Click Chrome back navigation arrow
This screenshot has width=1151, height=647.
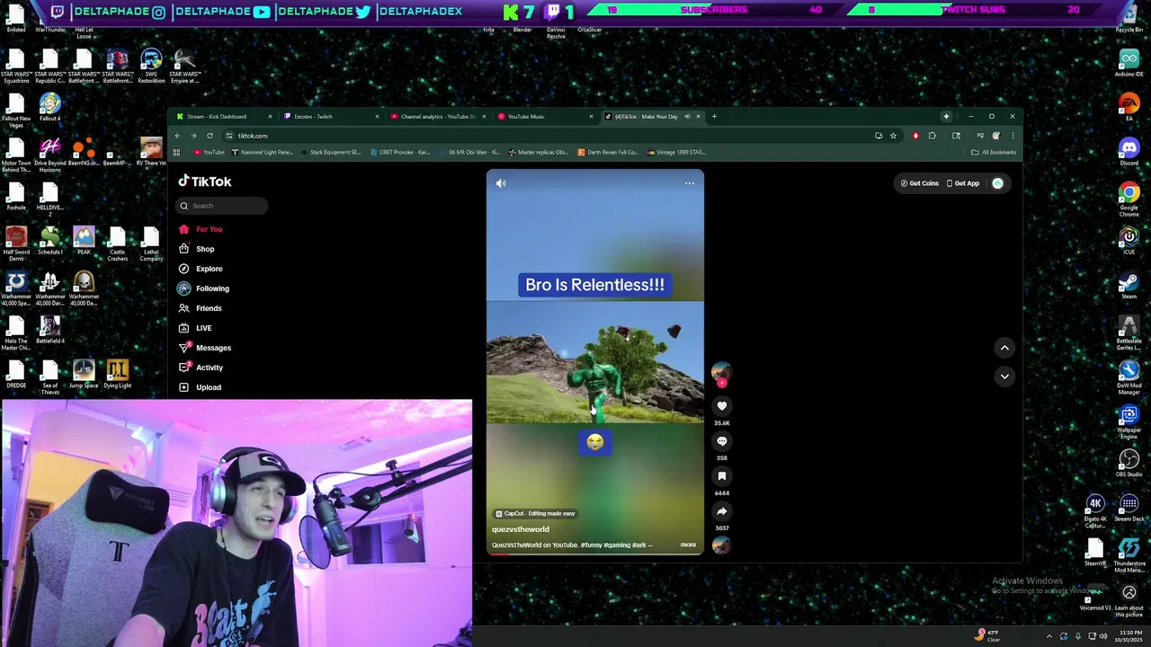pos(177,136)
